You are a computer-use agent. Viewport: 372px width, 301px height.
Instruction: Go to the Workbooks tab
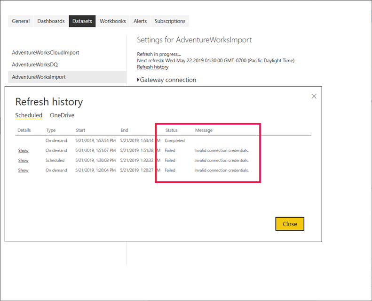point(113,21)
